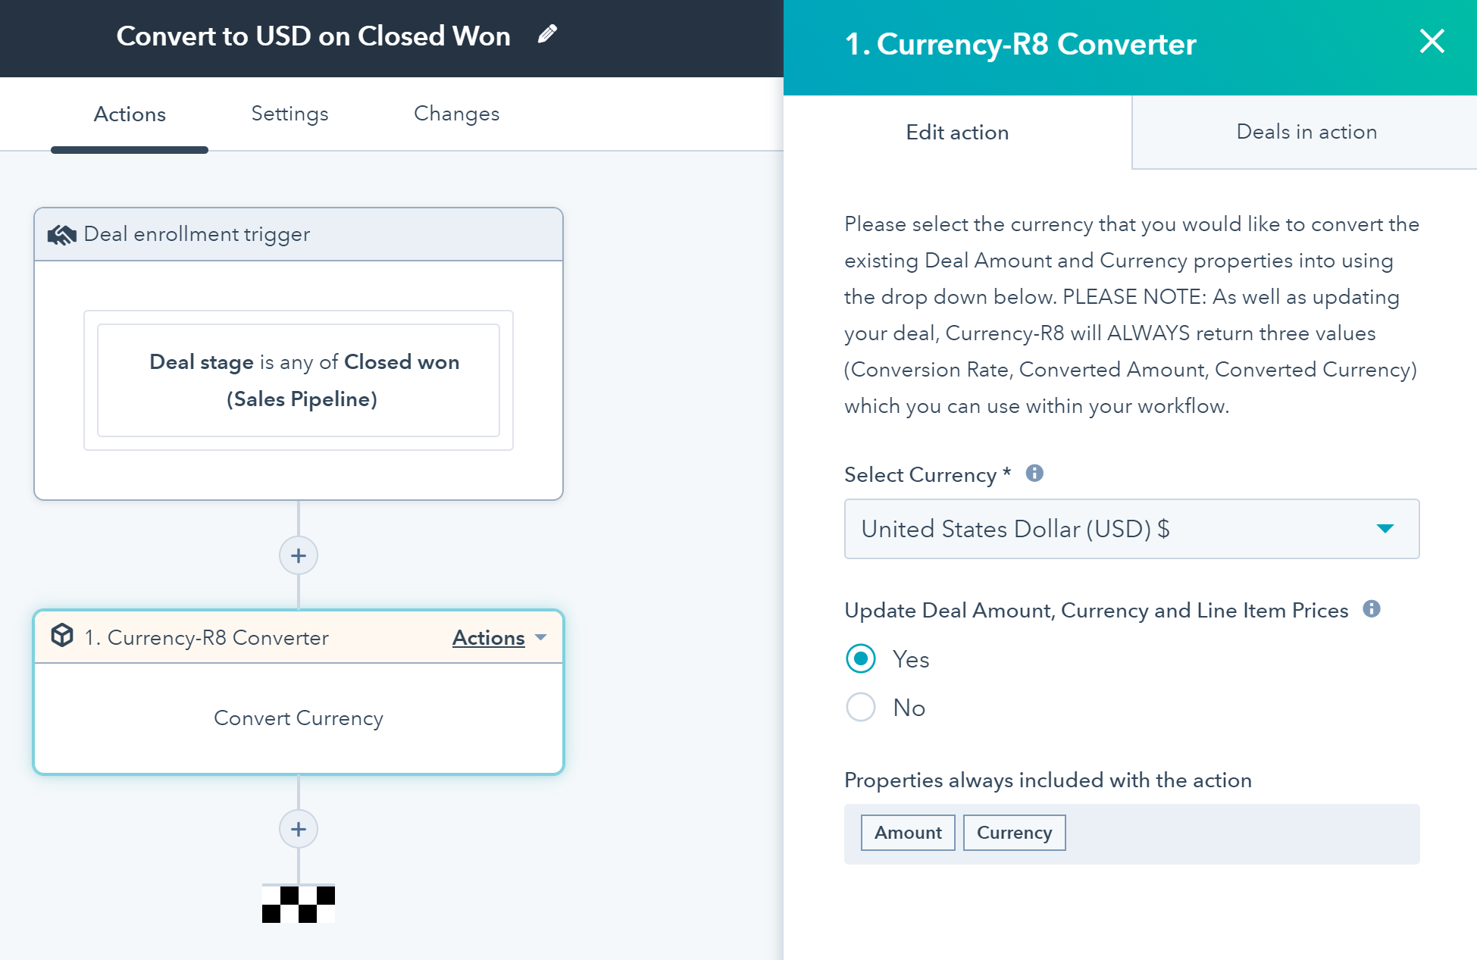Image resolution: width=1477 pixels, height=960 pixels.
Task: Click the checkered end-of-workflow flag
Action: [299, 903]
